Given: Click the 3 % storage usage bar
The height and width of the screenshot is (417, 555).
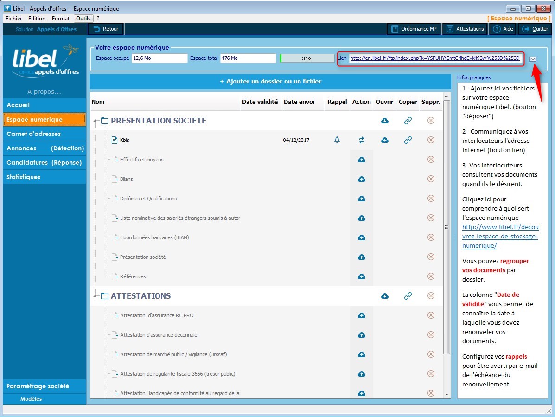Looking at the screenshot, I should pyautogui.click(x=307, y=58).
